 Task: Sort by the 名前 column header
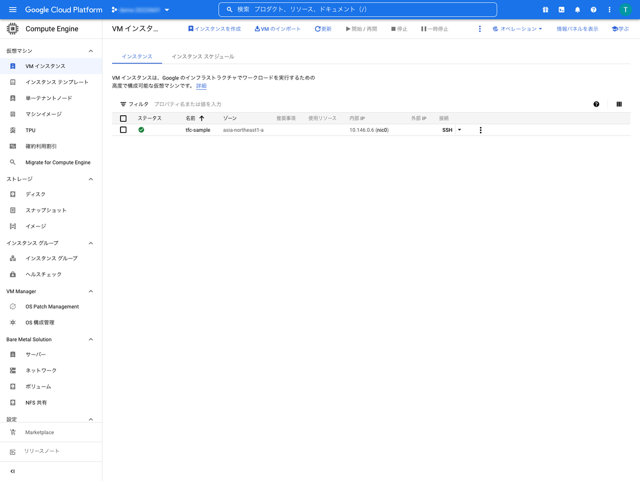coord(195,119)
